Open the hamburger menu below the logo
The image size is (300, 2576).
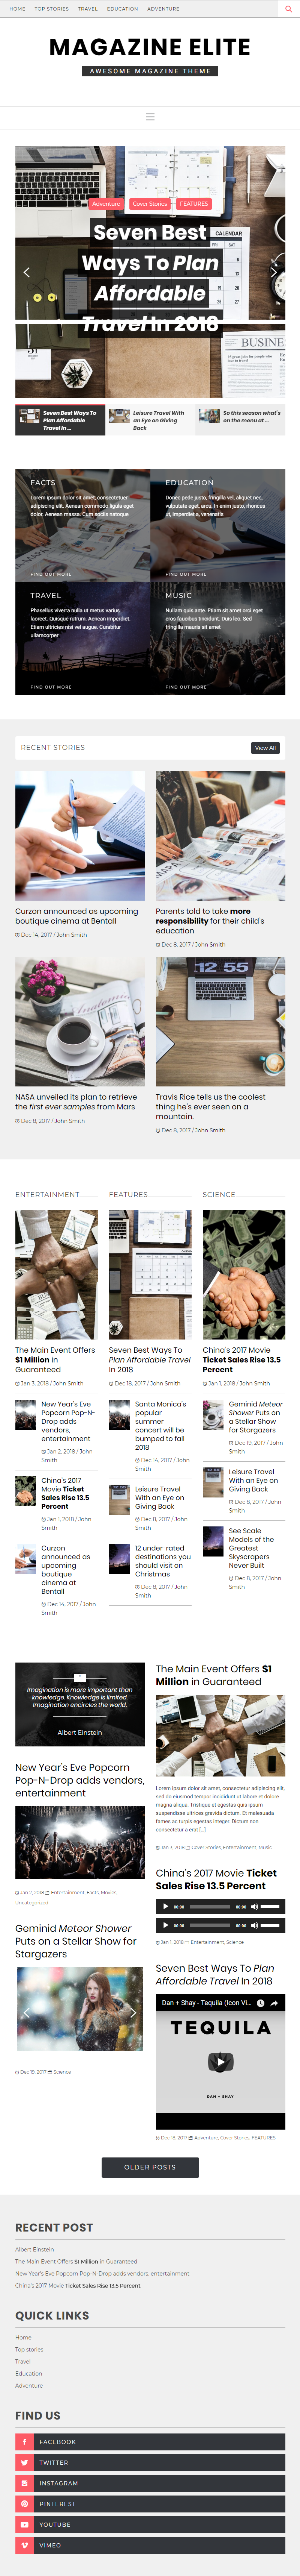[150, 117]
